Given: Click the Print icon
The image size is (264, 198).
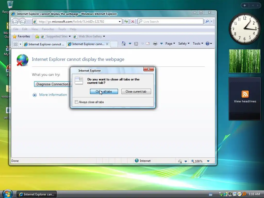Looking at the screenshot, I should coord(155,44).
